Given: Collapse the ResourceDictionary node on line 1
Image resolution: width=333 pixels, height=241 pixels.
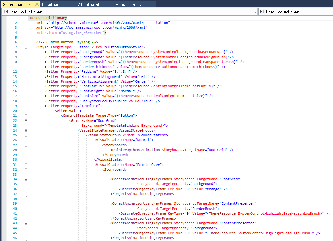Looking at the screenshot, I should tap(26, 18).
